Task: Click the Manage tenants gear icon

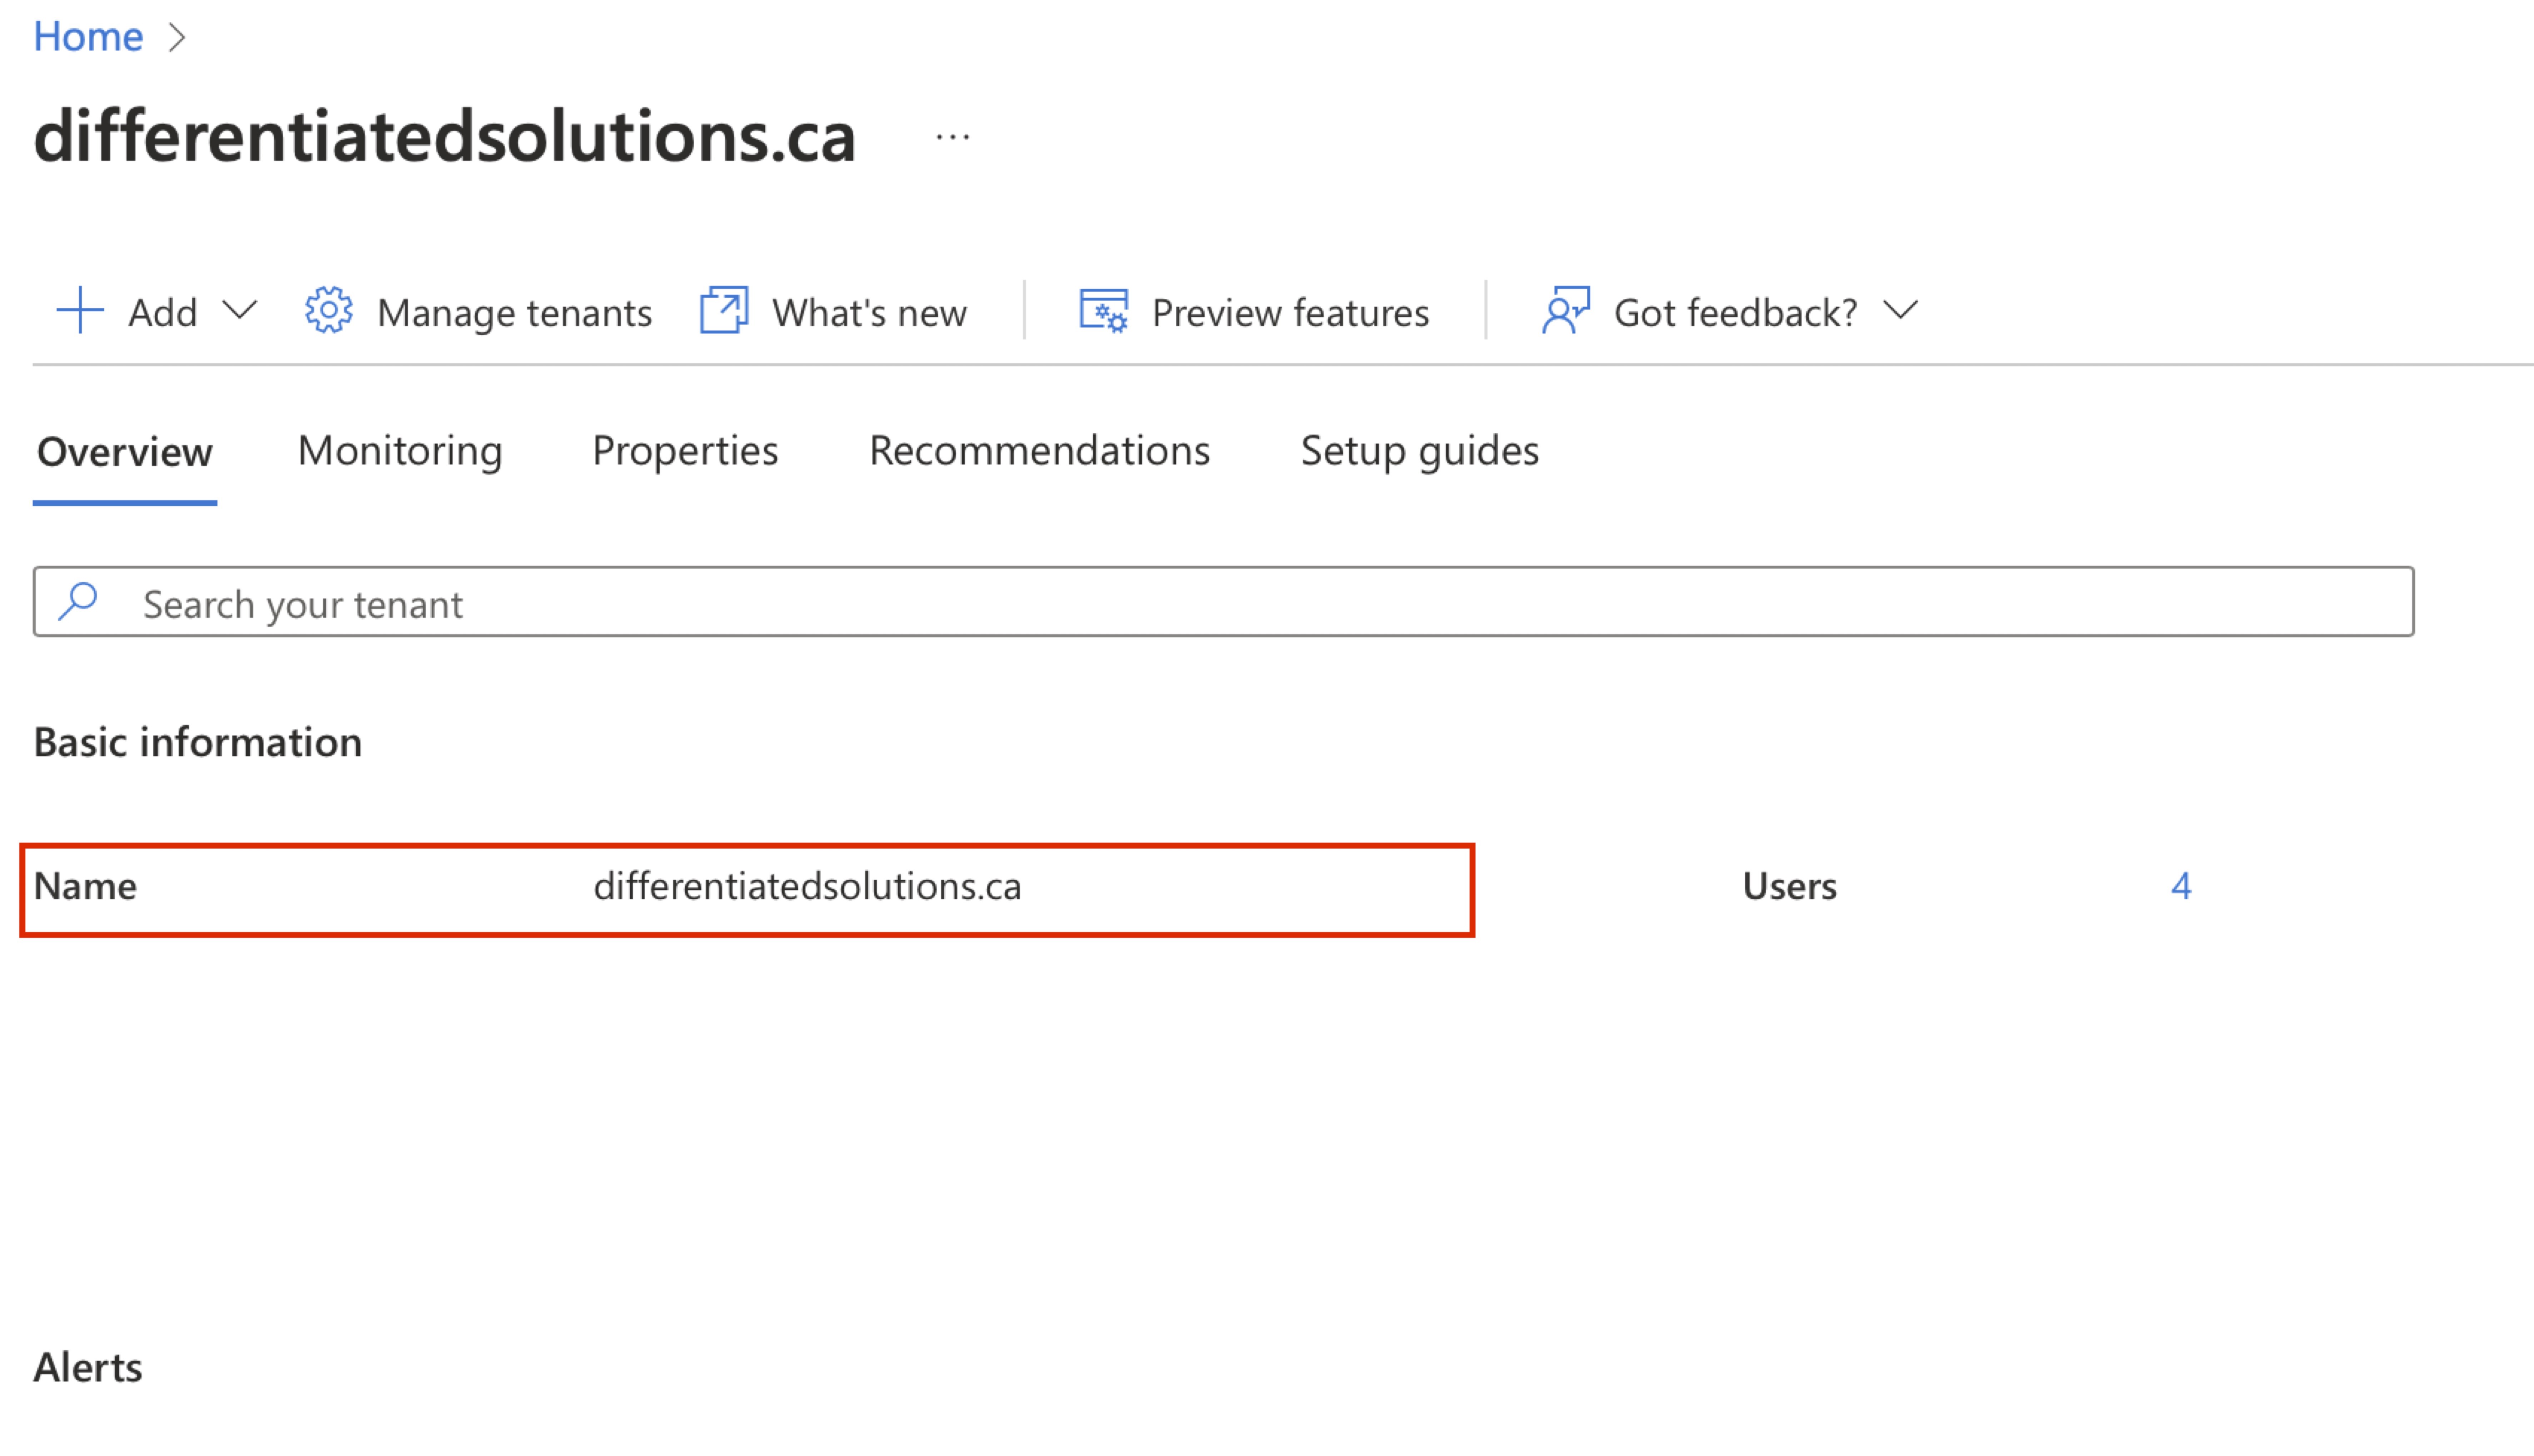Action: pos(329,311)
